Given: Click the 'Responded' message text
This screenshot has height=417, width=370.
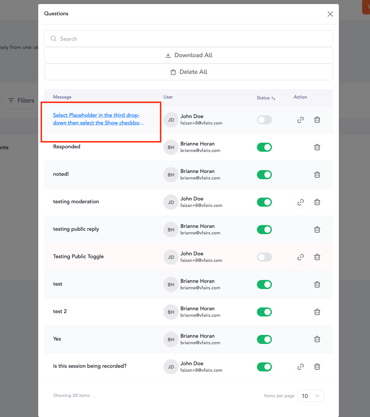Looking at the screenshot, I should tap(67, 147).
